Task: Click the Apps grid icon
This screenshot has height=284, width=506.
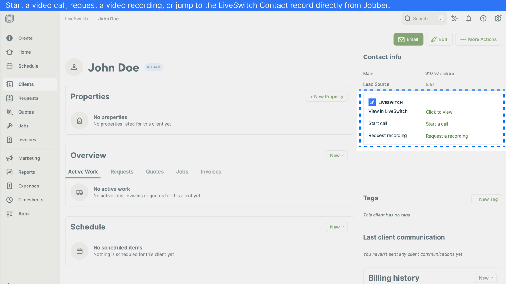Action: coord(9,214)
